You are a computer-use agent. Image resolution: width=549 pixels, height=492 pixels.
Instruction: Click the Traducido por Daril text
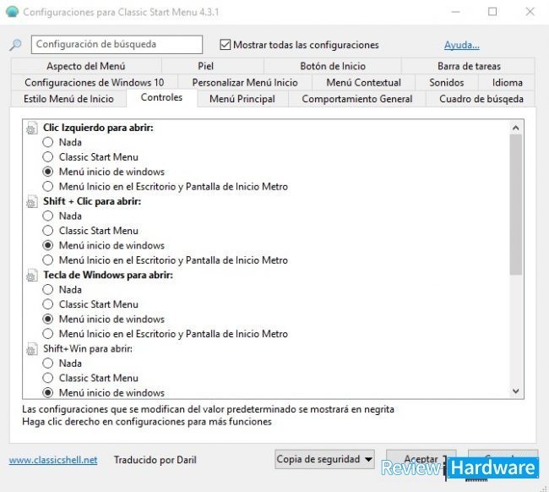[x=155, y=460]
